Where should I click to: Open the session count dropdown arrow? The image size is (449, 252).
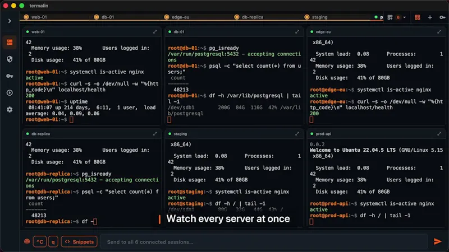404,17
